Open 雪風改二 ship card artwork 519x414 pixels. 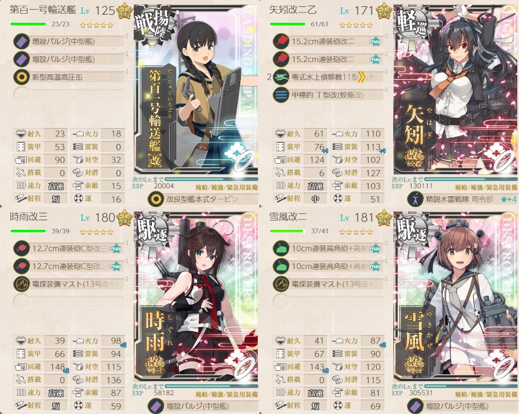pyautogui.click(x=455, y=296)
